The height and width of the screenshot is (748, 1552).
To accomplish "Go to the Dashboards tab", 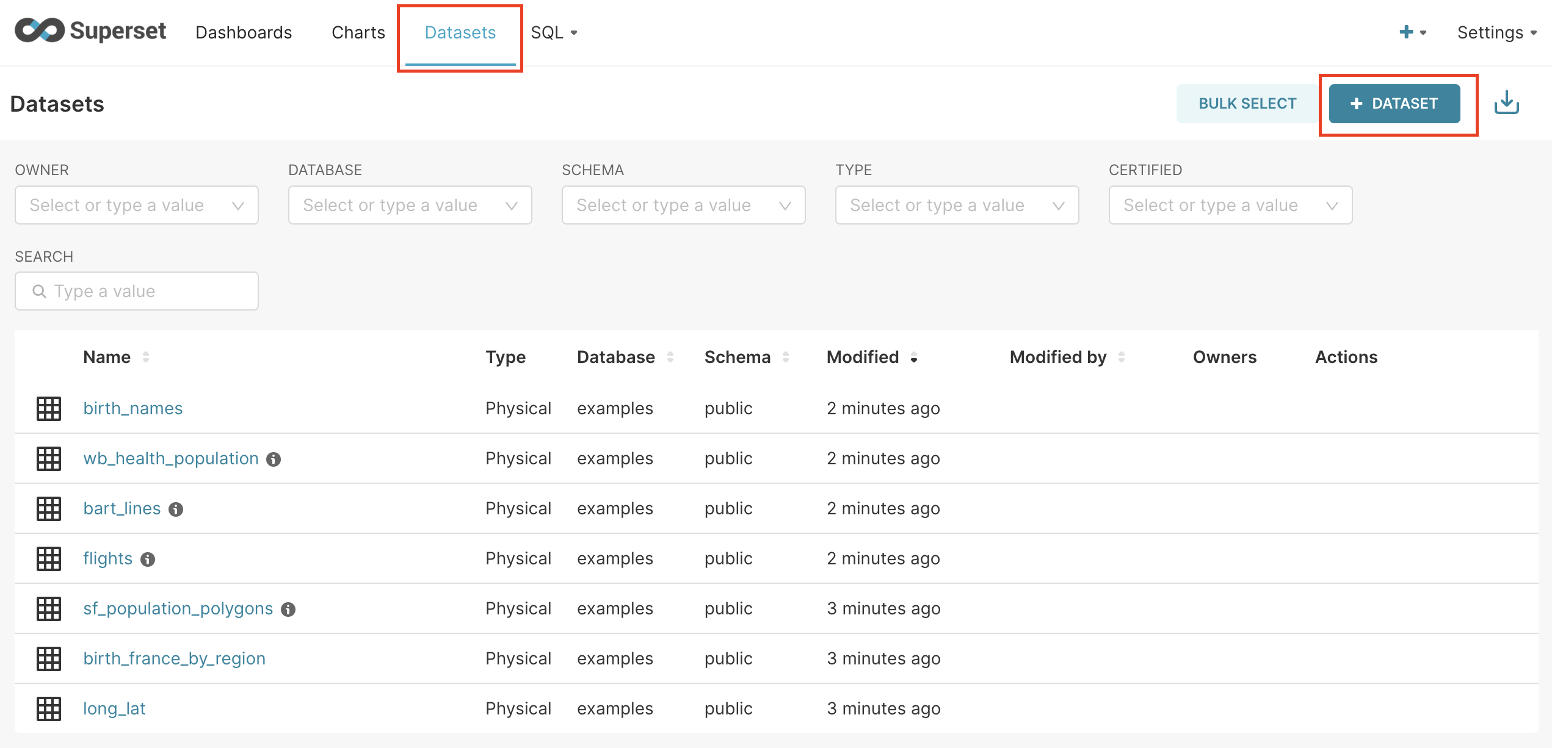I will click(244, 32).
